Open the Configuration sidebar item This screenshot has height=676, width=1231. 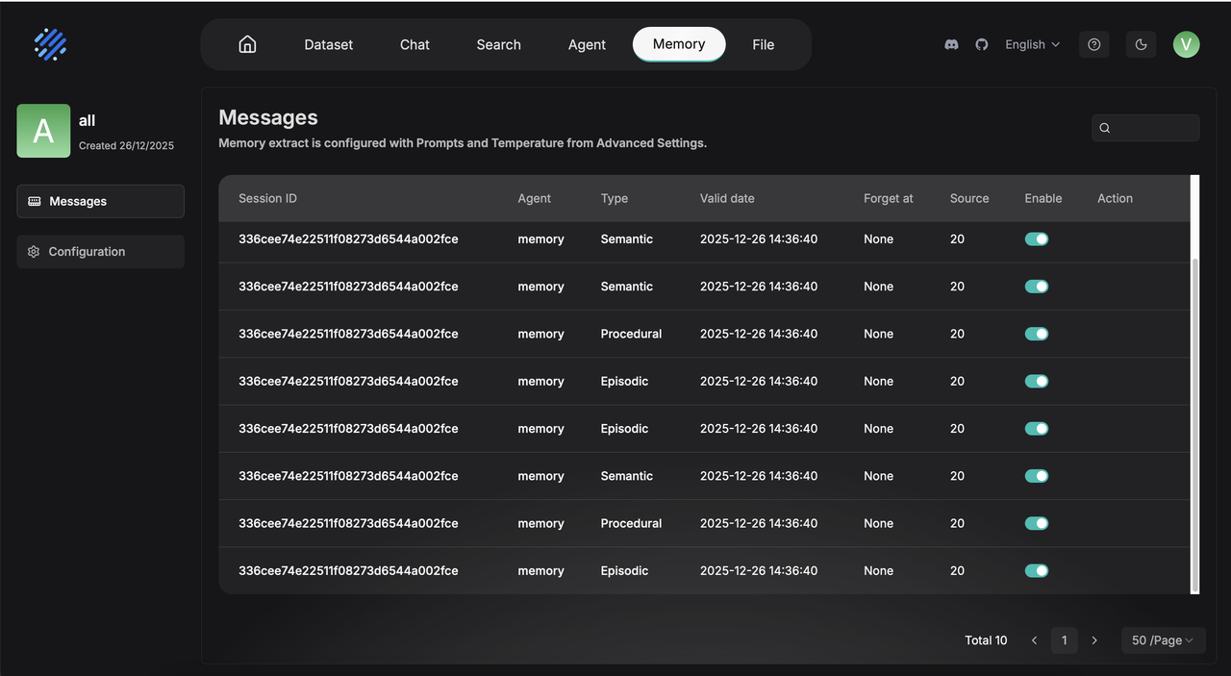(x=100, y=252)
